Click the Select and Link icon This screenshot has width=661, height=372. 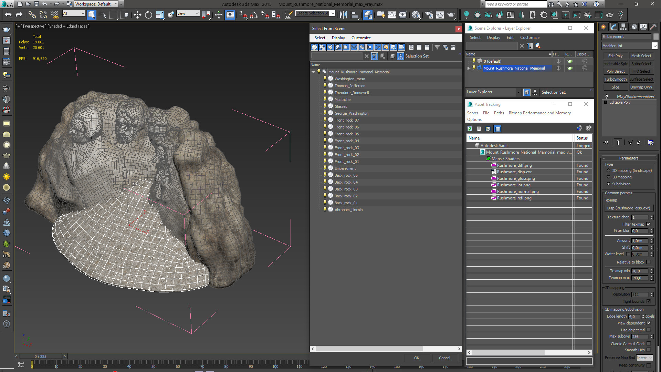pyautogui.click(x=32, y=15)
